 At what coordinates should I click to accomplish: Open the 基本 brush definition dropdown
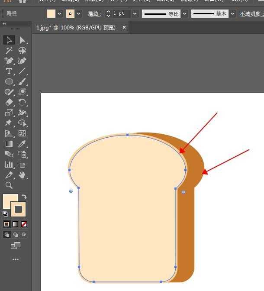(233, 13)
